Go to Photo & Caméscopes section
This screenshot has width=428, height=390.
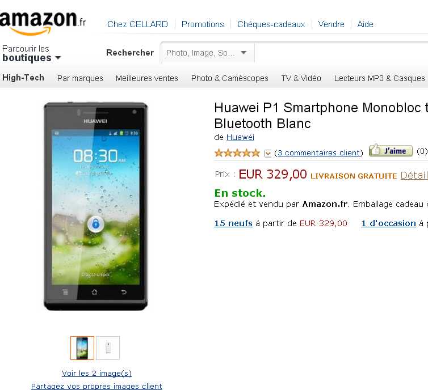(229, 78)
